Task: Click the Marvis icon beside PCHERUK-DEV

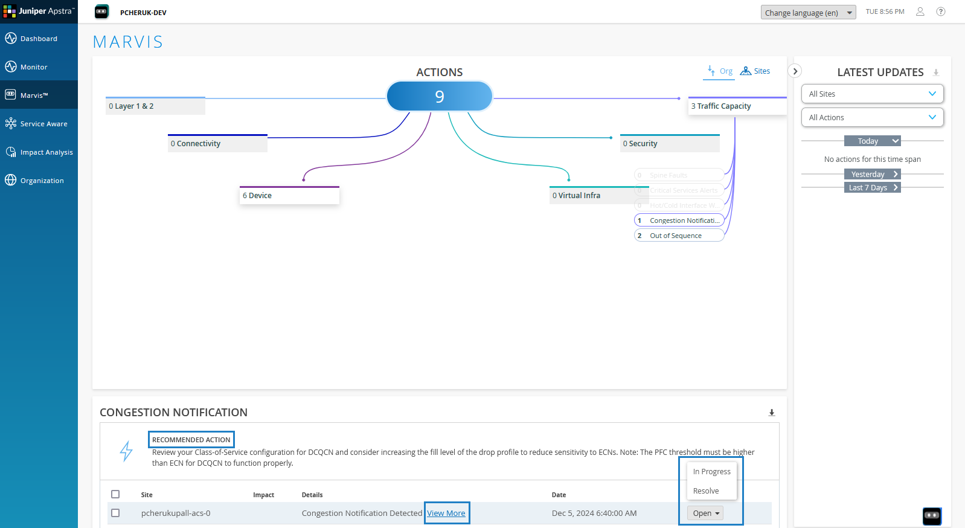Action: 102,11
